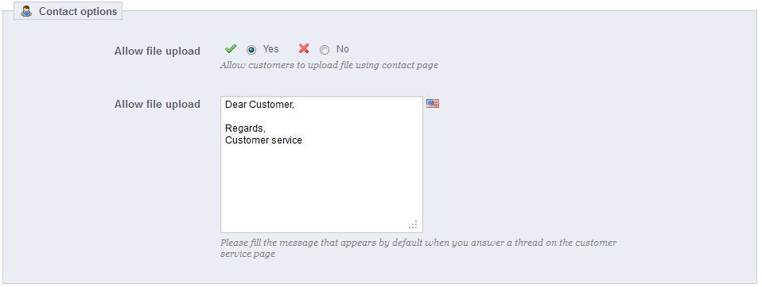The image size is (762, 287).
Task: Place cursor on the "Dear Customer," line
Action: click(x=259, y=105)
